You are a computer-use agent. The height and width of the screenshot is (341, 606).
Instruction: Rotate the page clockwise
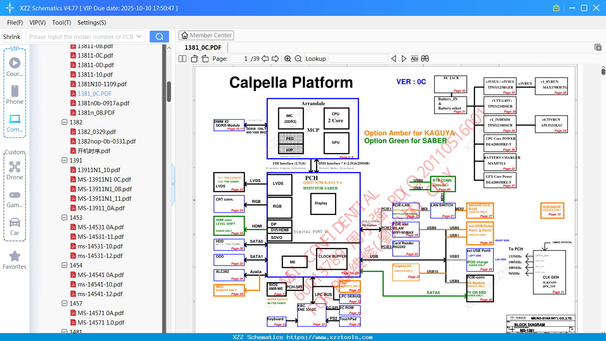click(x=205, y=59)
